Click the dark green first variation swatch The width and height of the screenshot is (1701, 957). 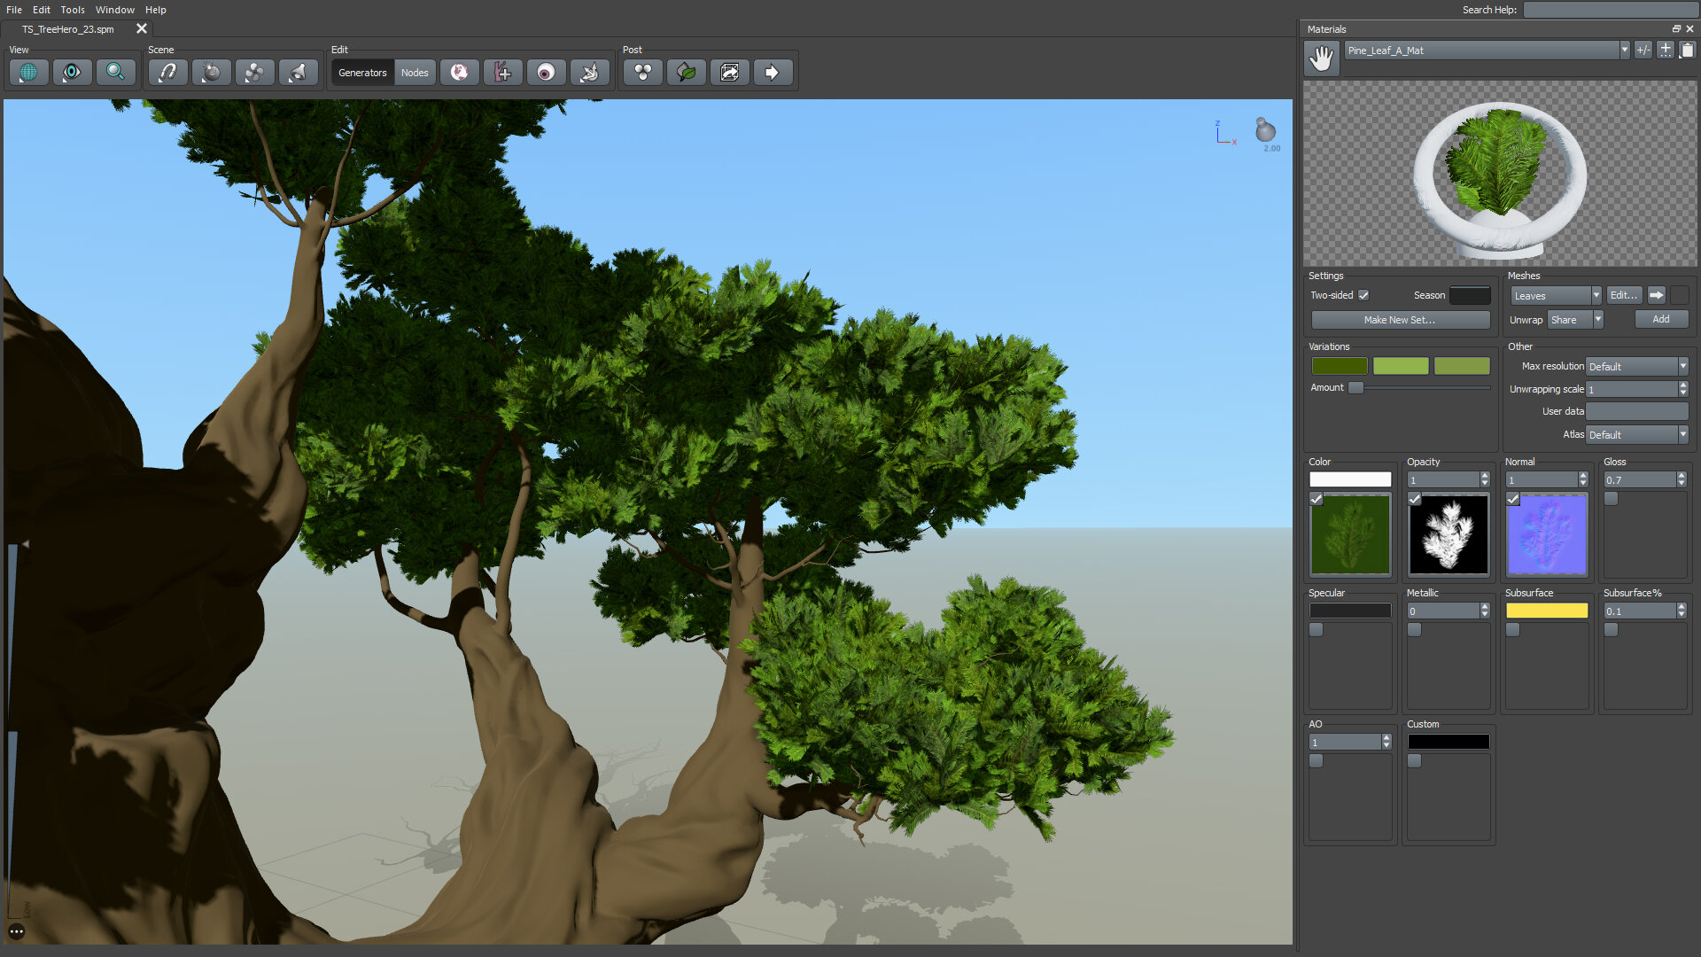click(1340, 366)
